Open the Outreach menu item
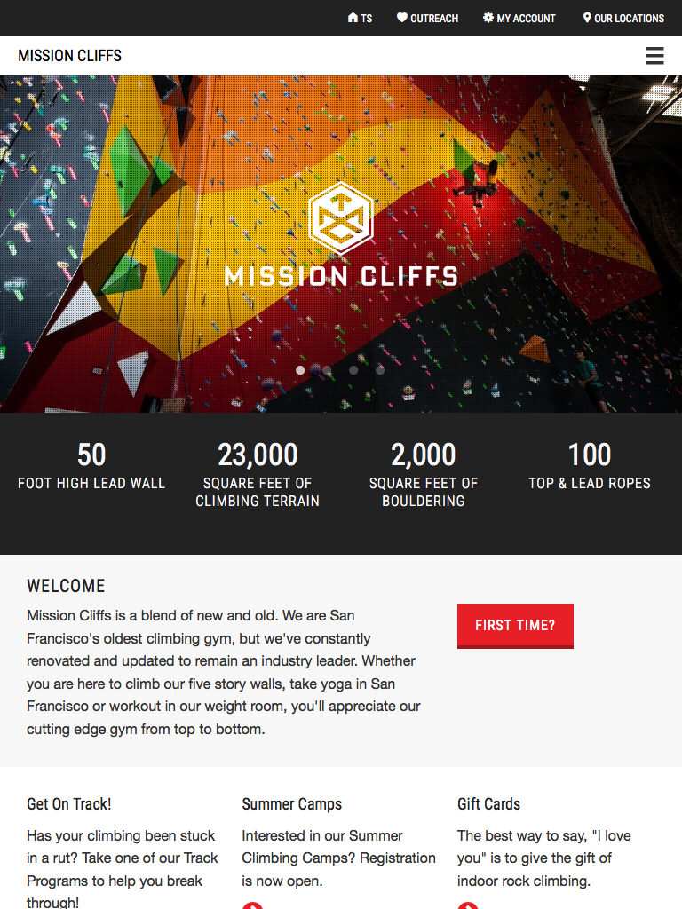Viewport: 682px width, 909px height. point(434,18)
